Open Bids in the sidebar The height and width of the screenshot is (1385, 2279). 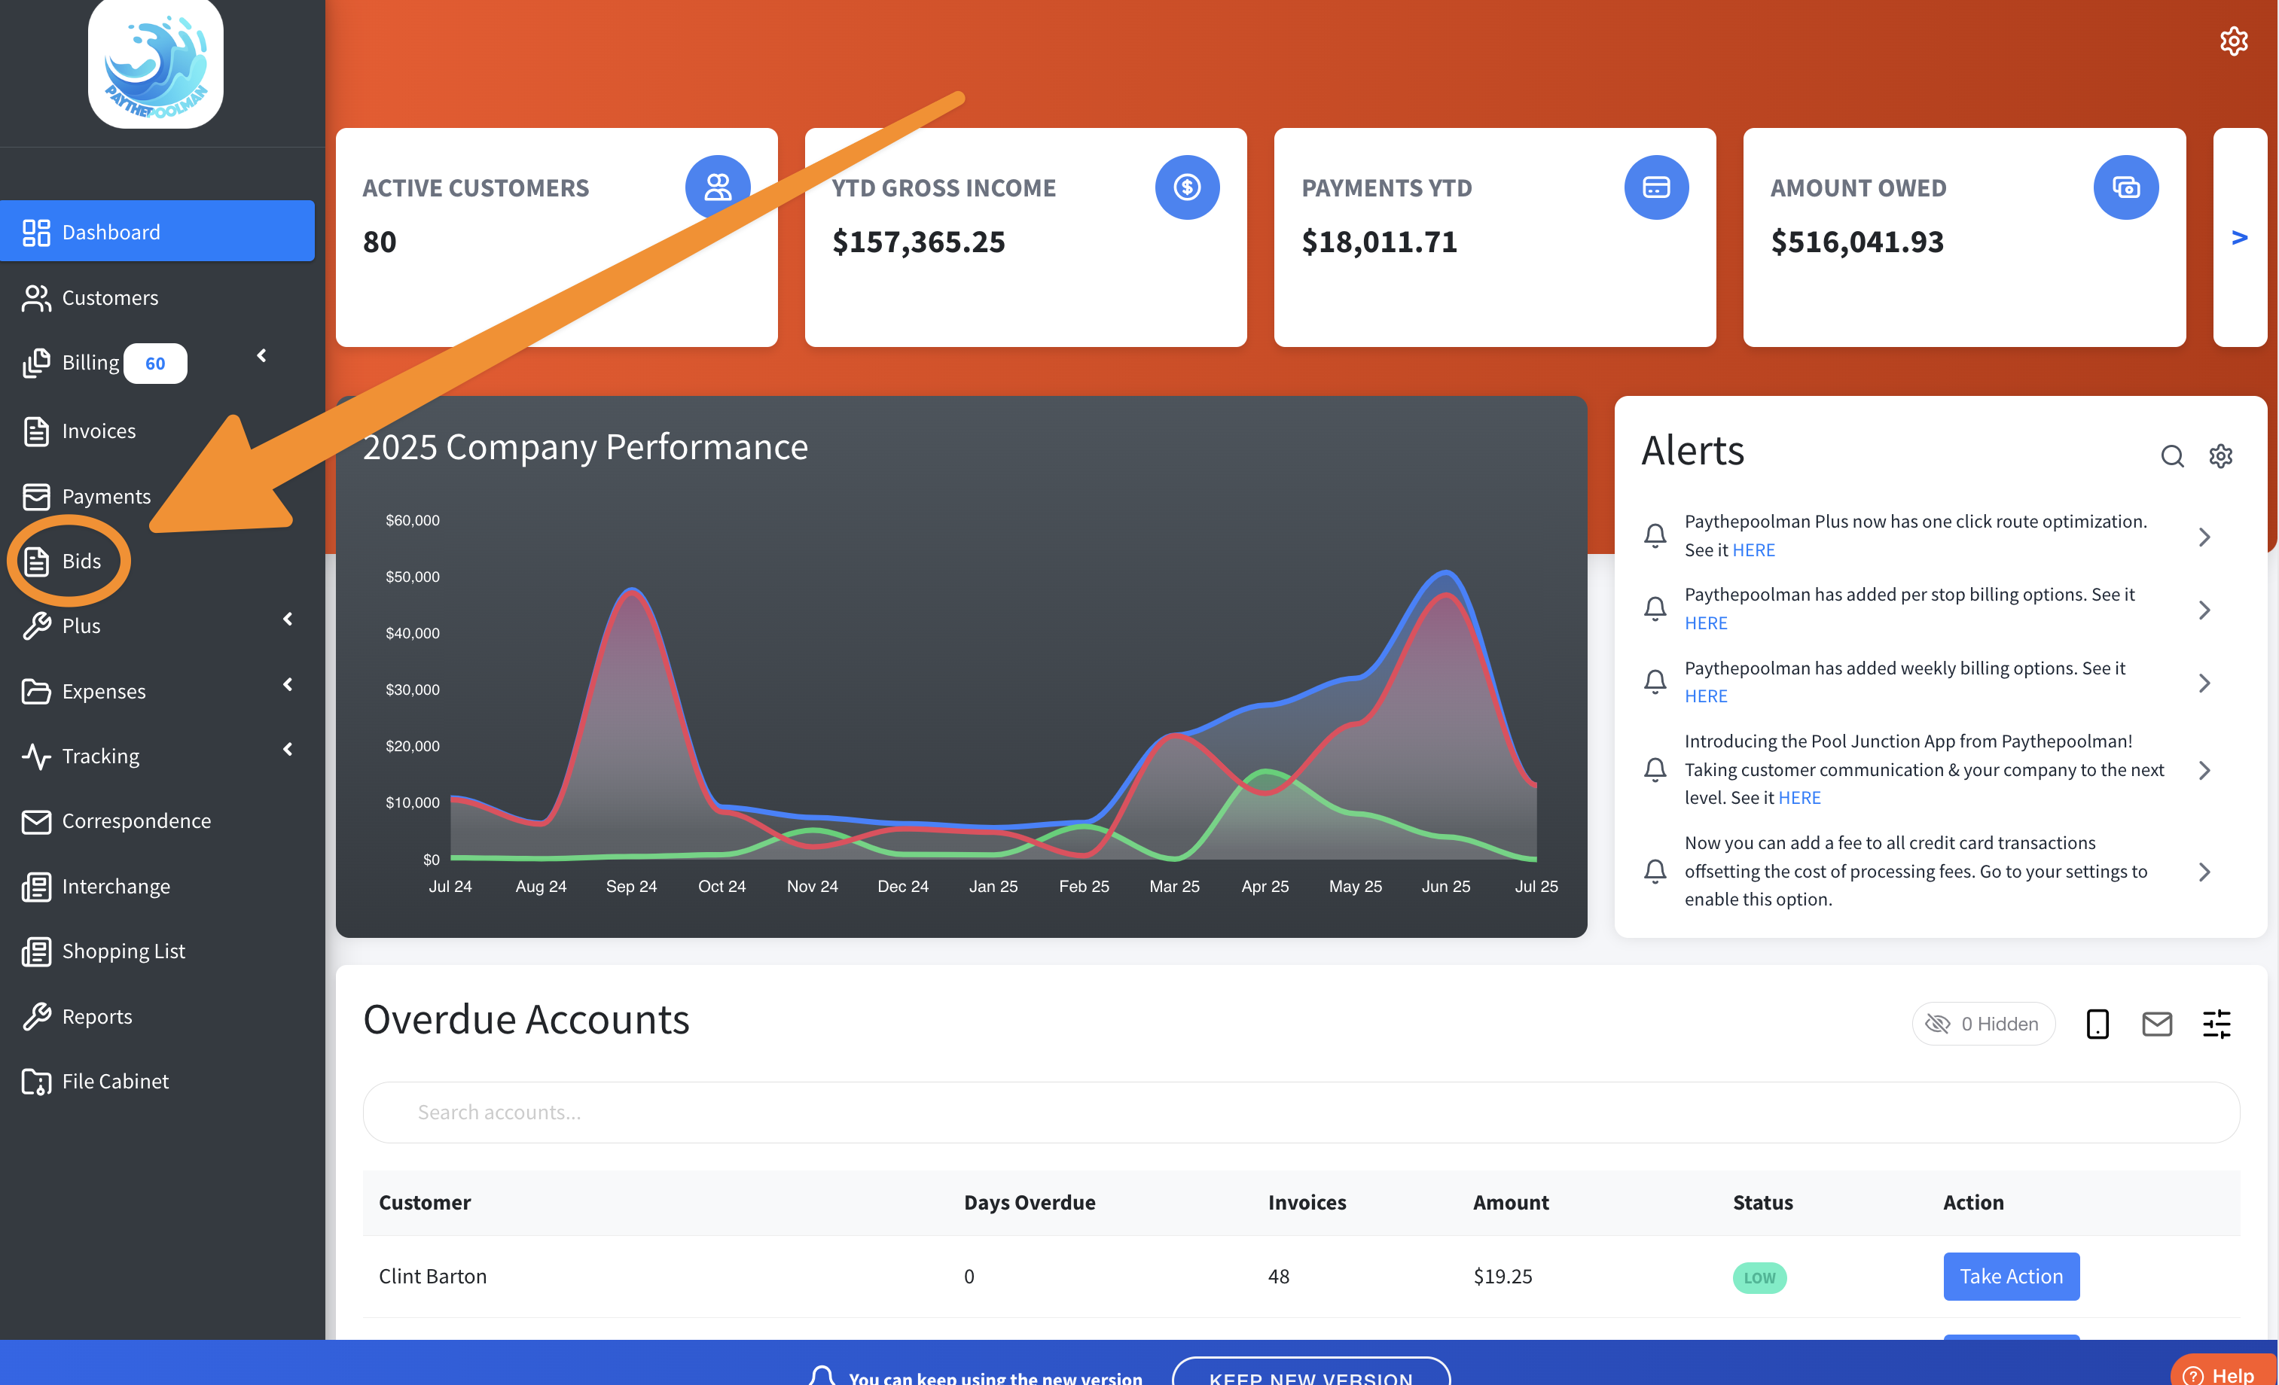81,562
